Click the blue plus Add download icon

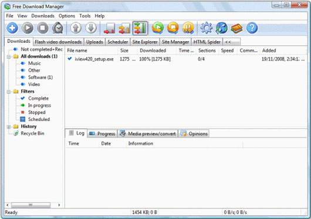point(12,28)
